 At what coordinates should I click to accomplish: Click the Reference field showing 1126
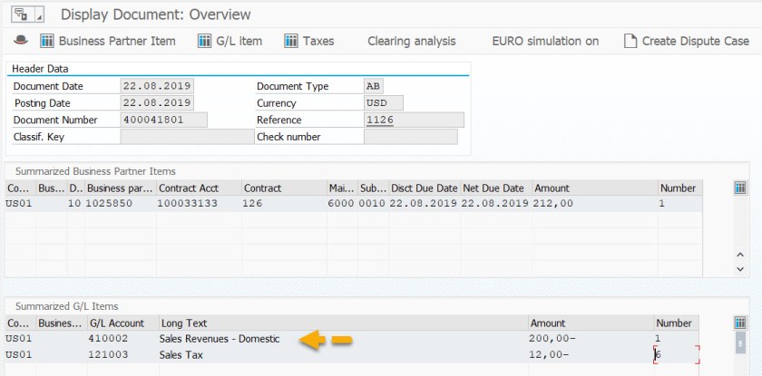pos(413,120)
